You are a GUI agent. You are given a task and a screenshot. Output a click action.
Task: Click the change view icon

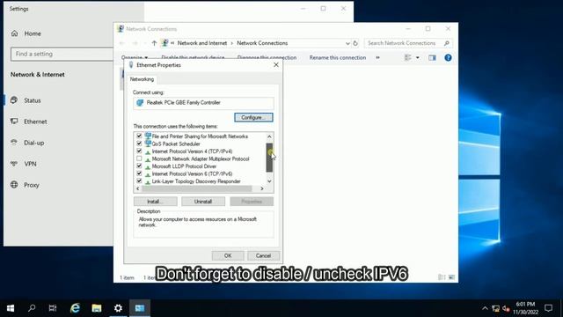point(408,57)
